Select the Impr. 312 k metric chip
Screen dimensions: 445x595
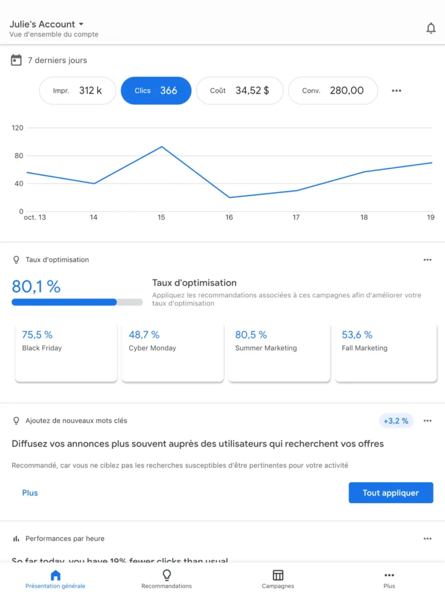(x=77, y=91)
